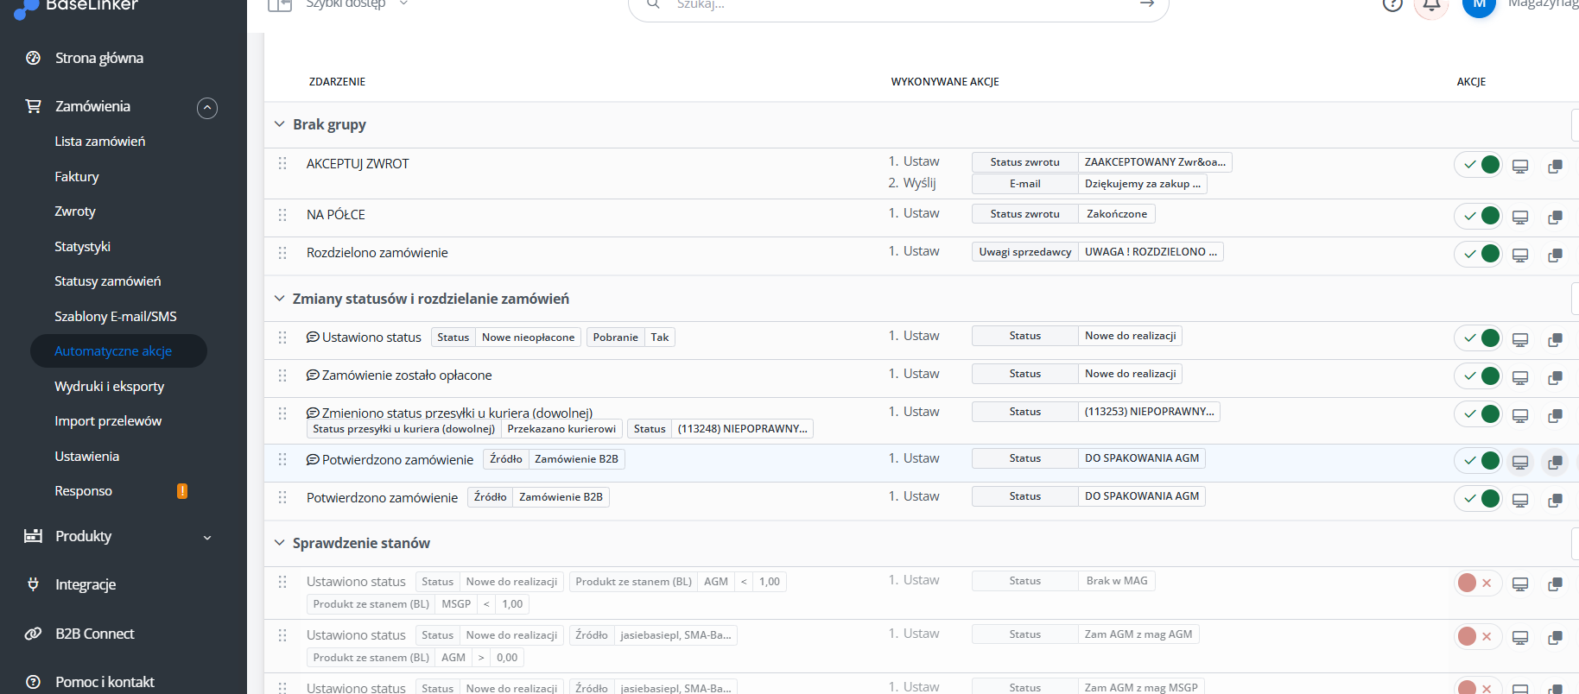Open Szablony E-mail/SMS in sidebar
This screenshot has height=694, width=1579.
pyautogui.click(x=116, y=317)
